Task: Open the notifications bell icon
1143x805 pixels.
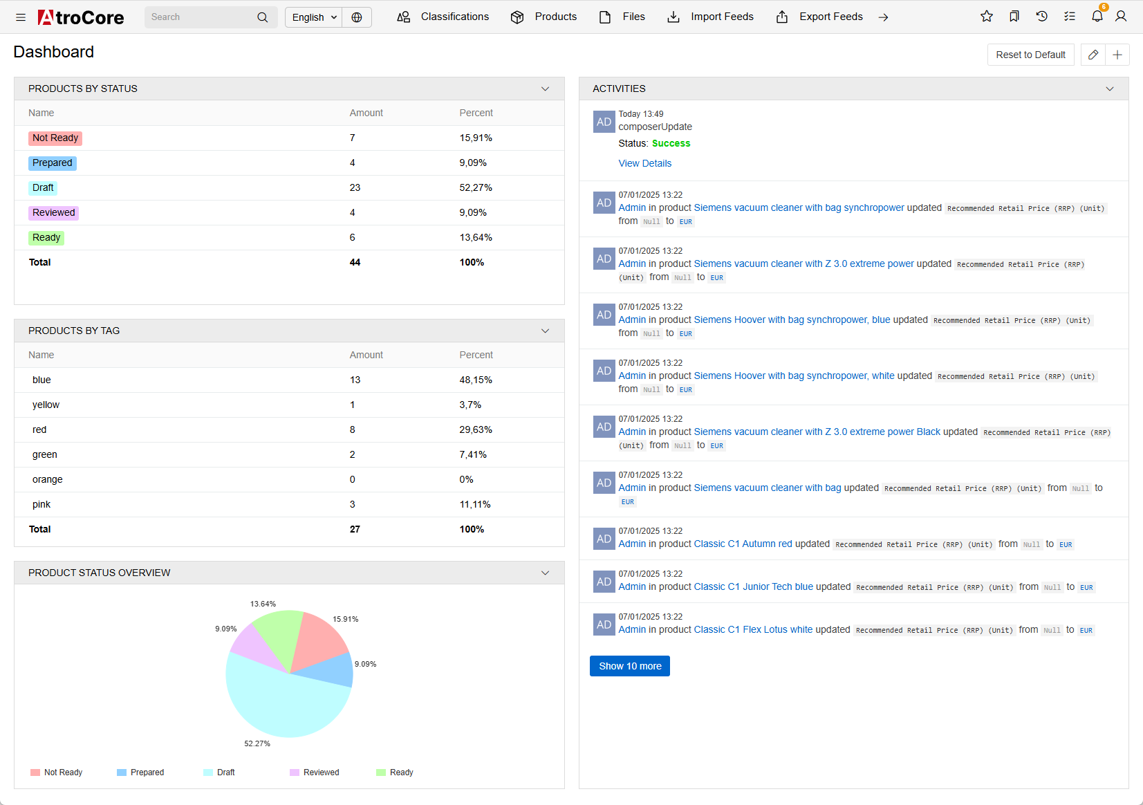Action: [x=1097, y=16]
